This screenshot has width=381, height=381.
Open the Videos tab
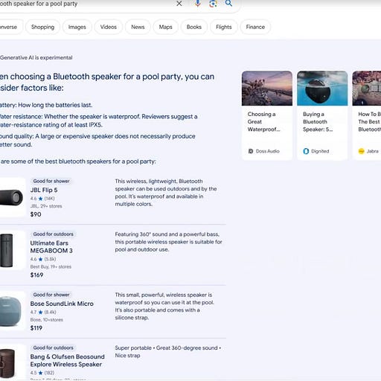pos(109,27)
